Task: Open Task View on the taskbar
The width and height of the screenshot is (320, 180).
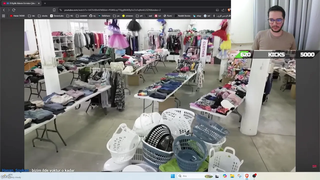Action: [217, 176]
